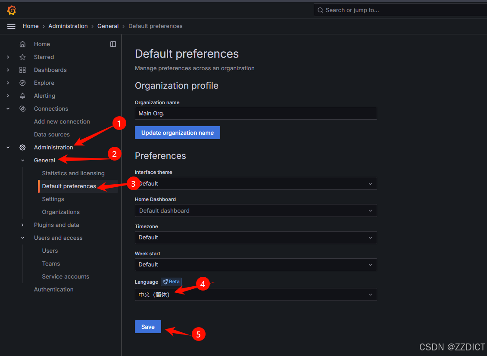Screen dimensions: 487x356
Task: Select General in the sidebar
Action: click(x=44, y=160)
